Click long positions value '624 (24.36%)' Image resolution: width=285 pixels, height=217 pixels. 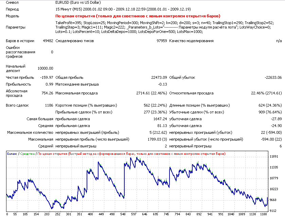(x=270, y=105)
